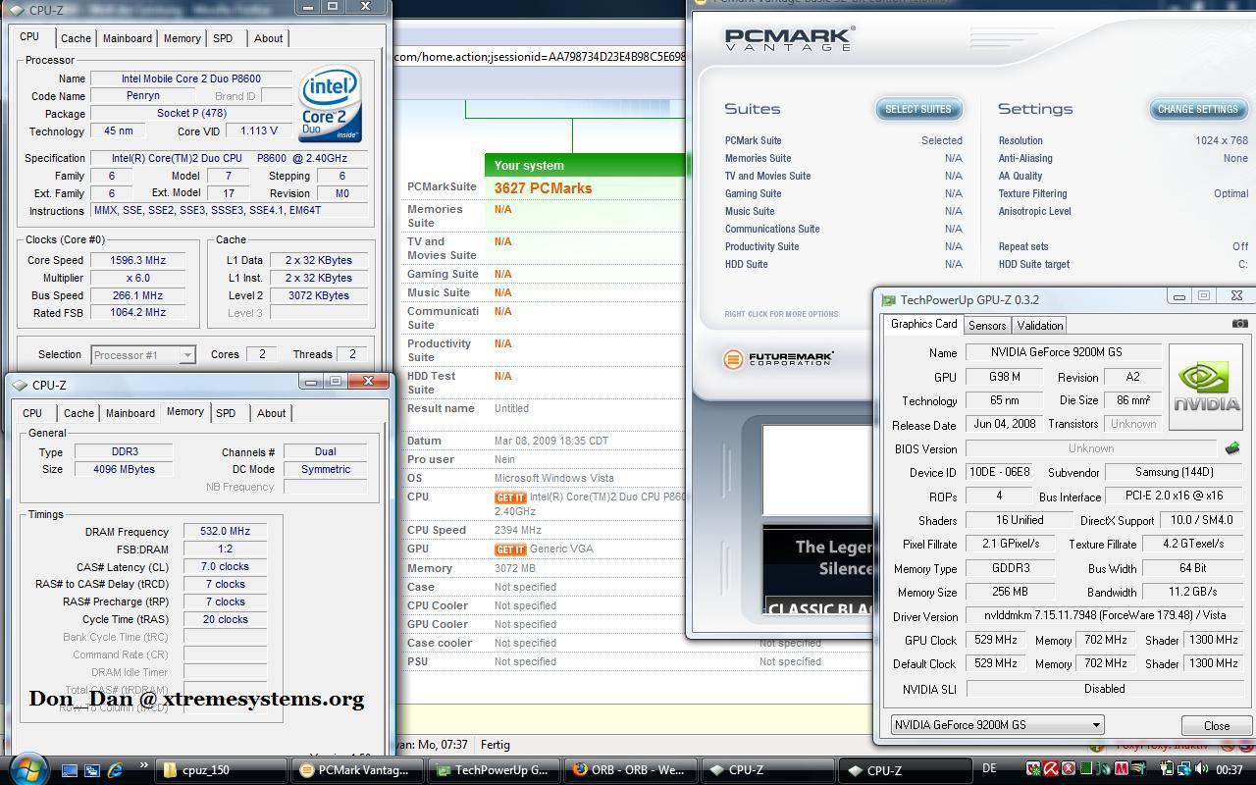Open cpuz_150 folder from taskbar

pyautogui.click(x=222, y=770)
